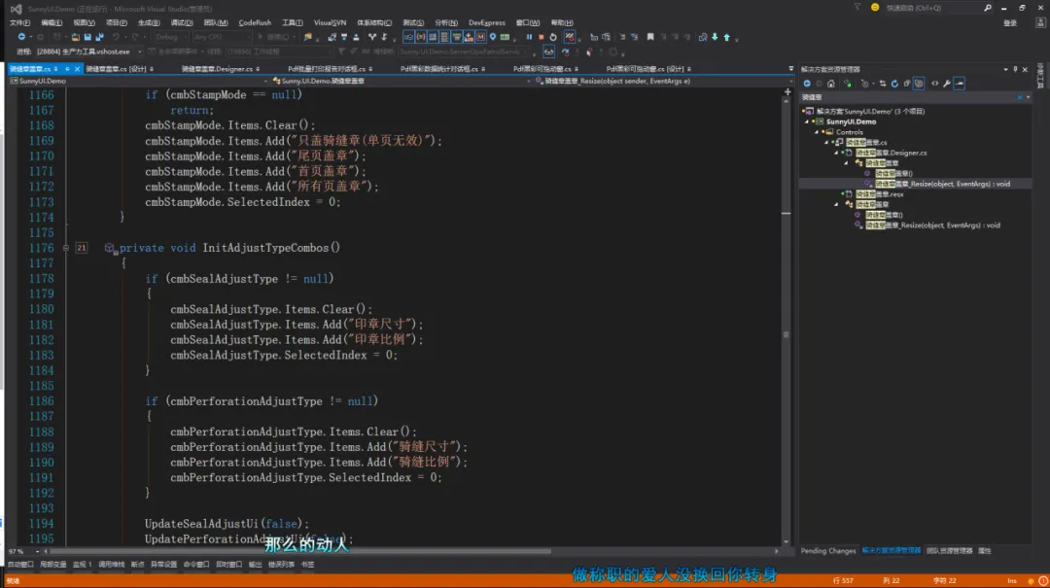This screenshot has height=588, width=1050.
Task: Click the notifications filter funnel icon in the title bar
Action: pos(857,8)
